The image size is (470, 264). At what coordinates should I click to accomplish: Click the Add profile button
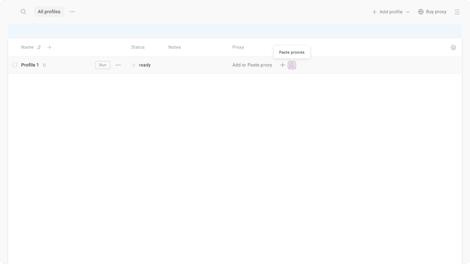[x=387, y=12]
